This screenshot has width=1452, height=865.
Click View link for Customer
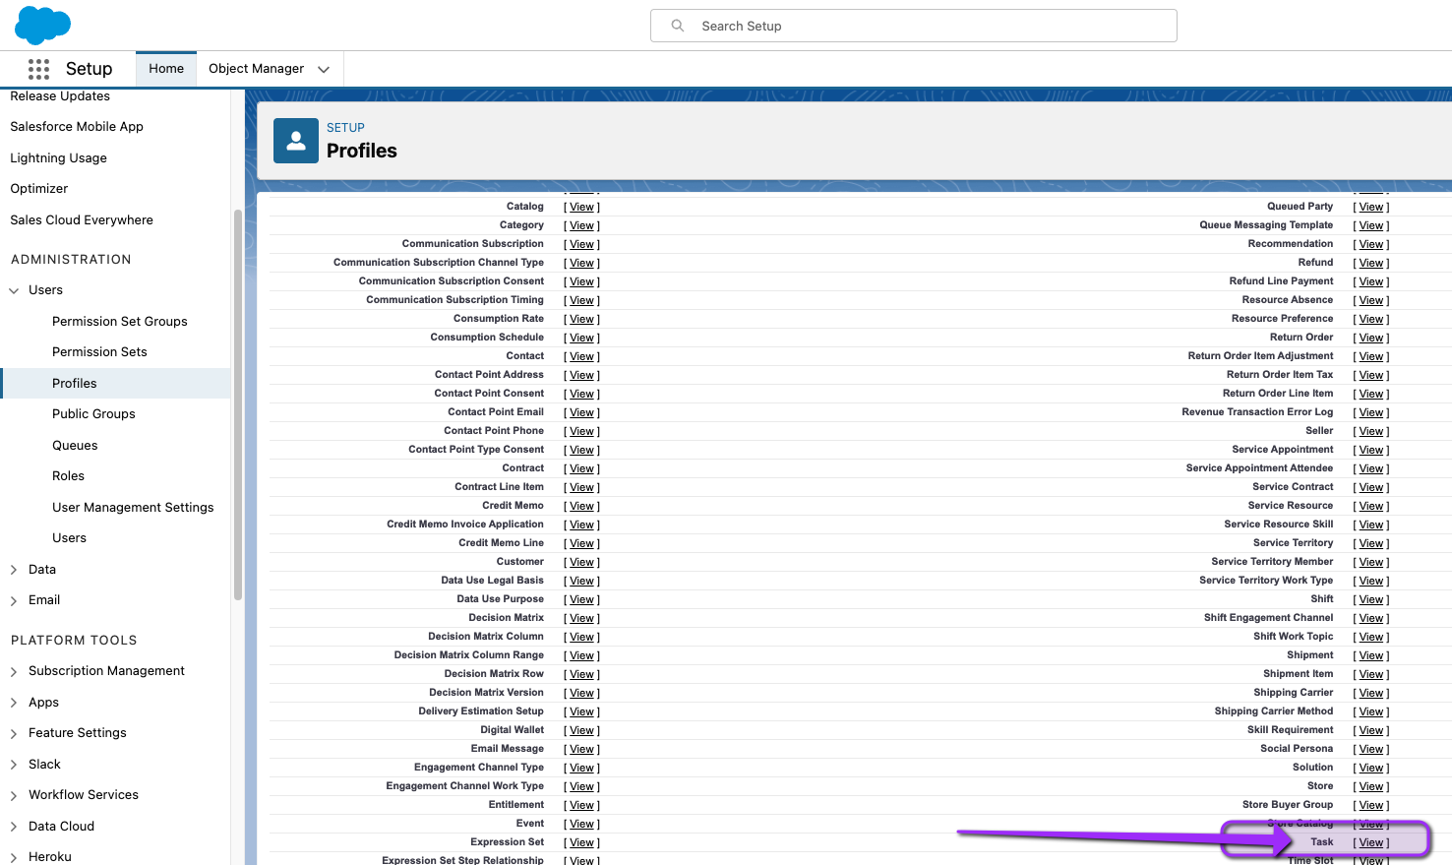pyautogui.click(x=581, y=562)
